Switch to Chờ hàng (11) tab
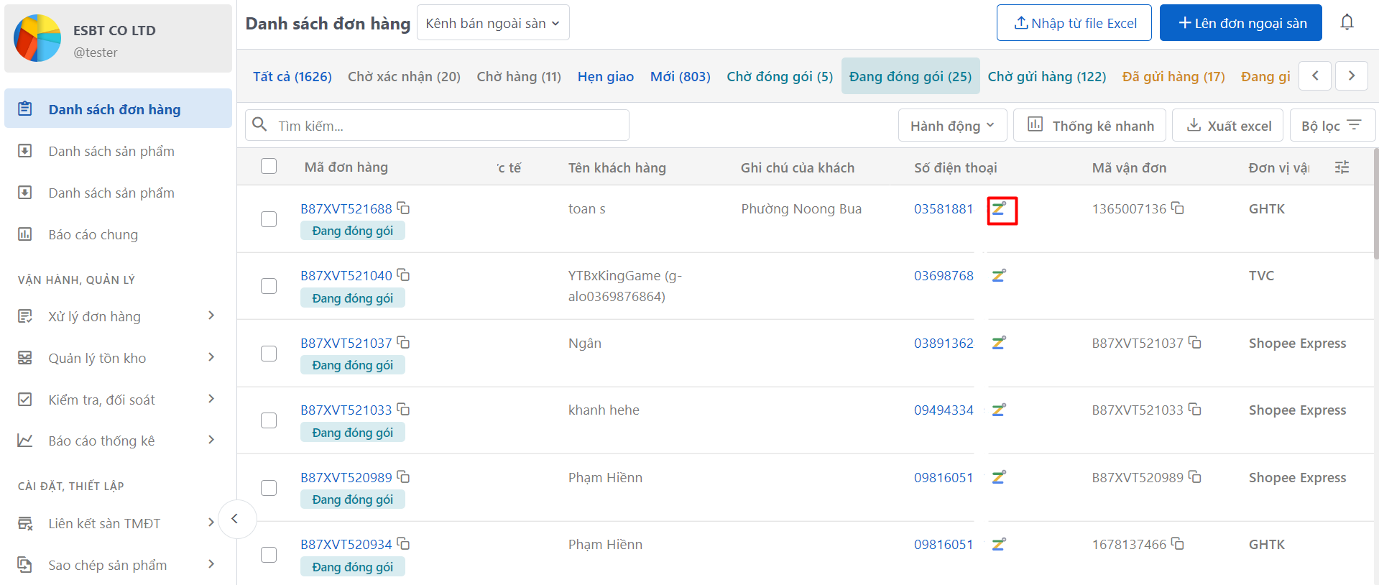1379x585 pixels. [x=519, y=76]
